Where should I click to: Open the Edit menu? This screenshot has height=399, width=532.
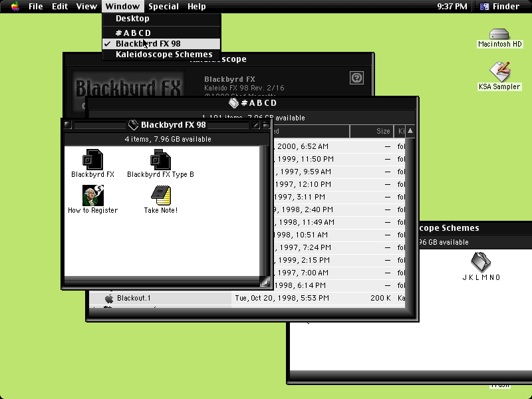(60, 7)
